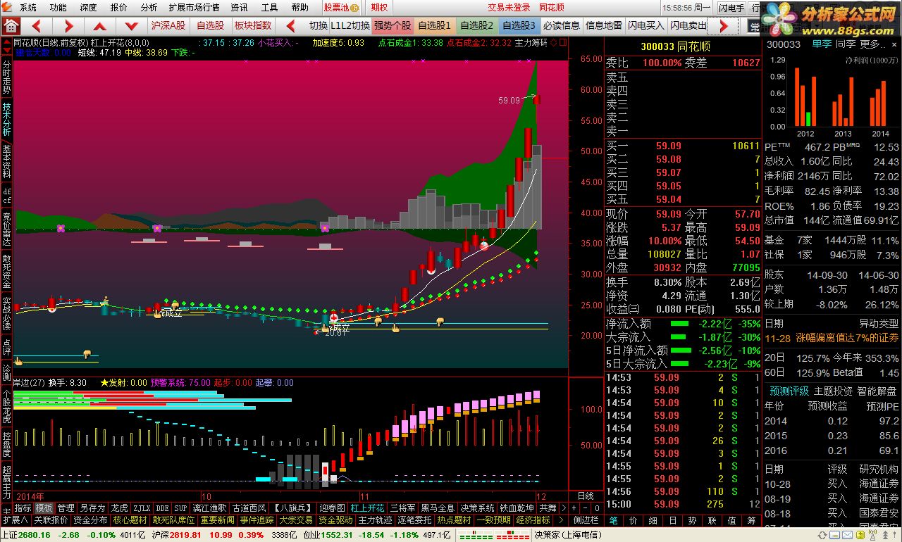
Task: Click the red forward arrow beside the home icon
Action: [69, 26]
